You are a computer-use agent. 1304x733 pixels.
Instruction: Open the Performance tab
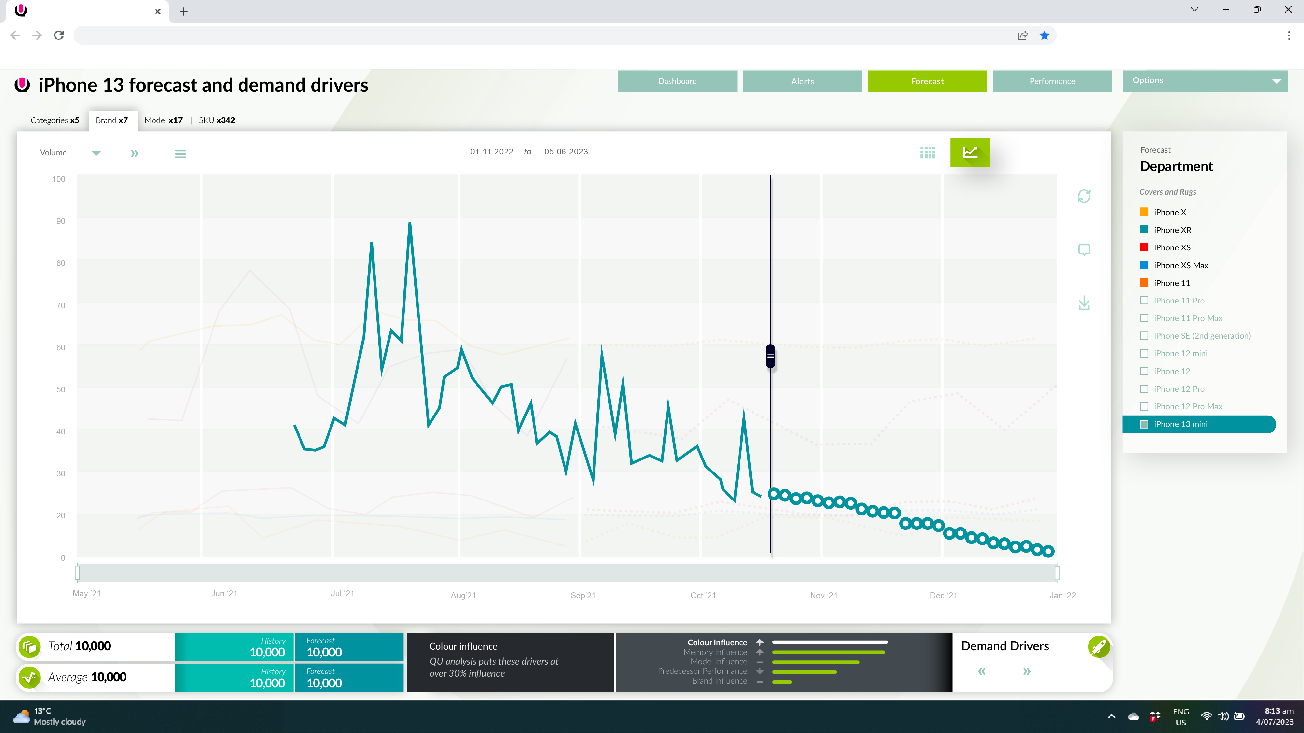coord(1052,81)
